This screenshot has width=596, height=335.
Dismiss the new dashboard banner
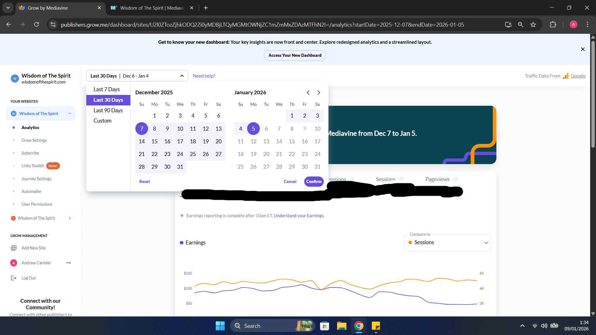pyautogui.click(x=583, y=49)
